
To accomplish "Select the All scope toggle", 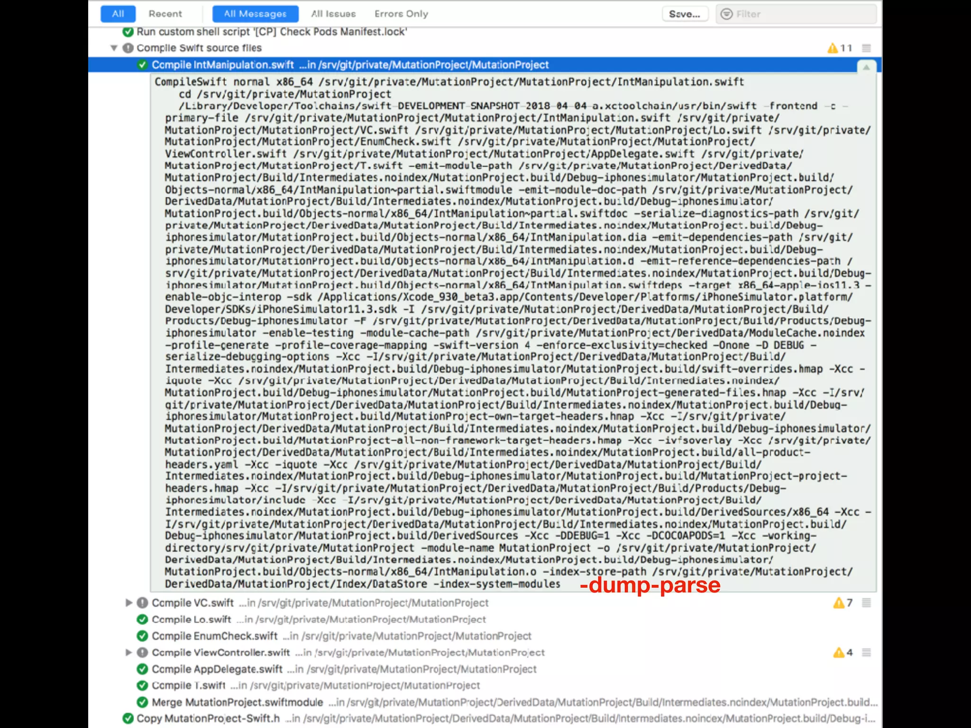I will coord(118,14).
